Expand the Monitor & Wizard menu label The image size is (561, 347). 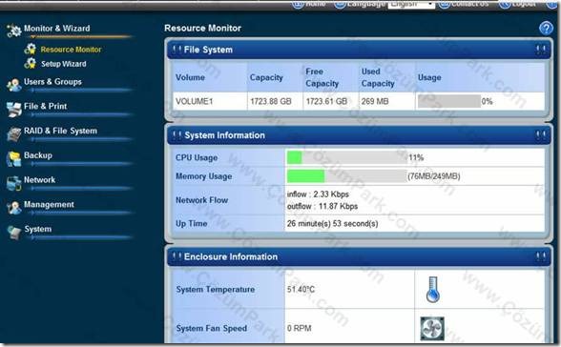tap(57, 29)
